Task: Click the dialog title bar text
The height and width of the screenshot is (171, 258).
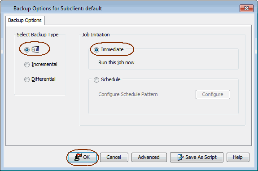Action: coord(57,9)
